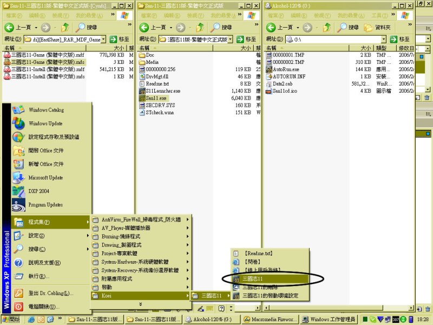Expand System-Recovery-系統備份還原軟體 group
Screen dimensions: 433x325
click(141, 270)
